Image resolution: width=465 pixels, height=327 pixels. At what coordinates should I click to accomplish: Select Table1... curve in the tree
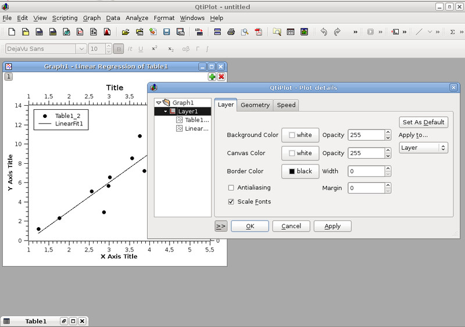click(x=193, y=120)
